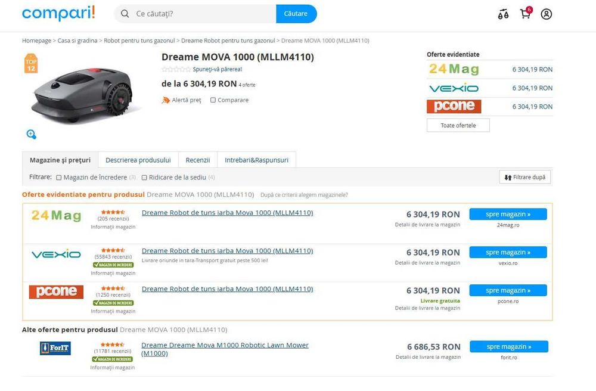Click the 4 oferte count text
This screenshot has width=596, height=391.
point(247,85)
